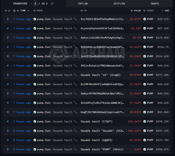Open the Solana transaction icon for the 10.417M row
This screenshot has height=156, width=175.
coord(8,19)
